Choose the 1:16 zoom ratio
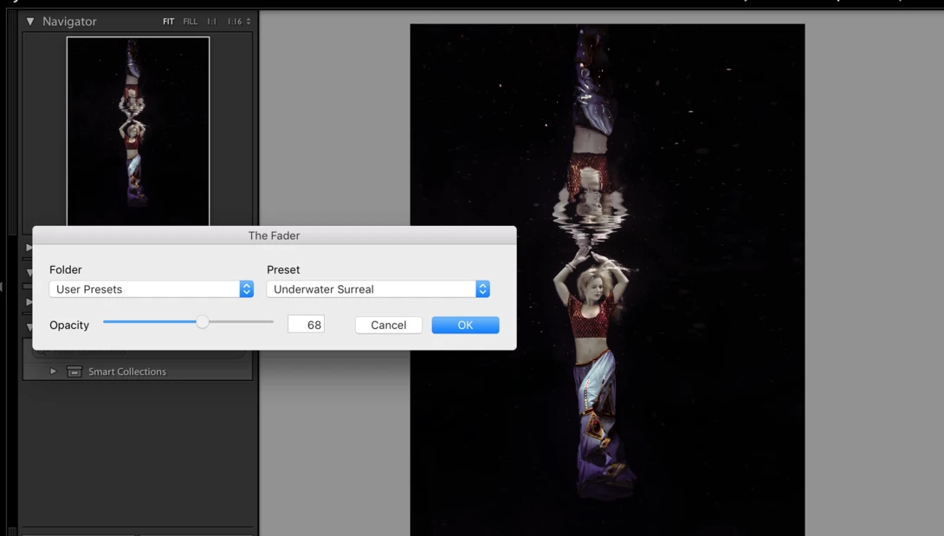944x536 pixels. (x=234, y=22)
